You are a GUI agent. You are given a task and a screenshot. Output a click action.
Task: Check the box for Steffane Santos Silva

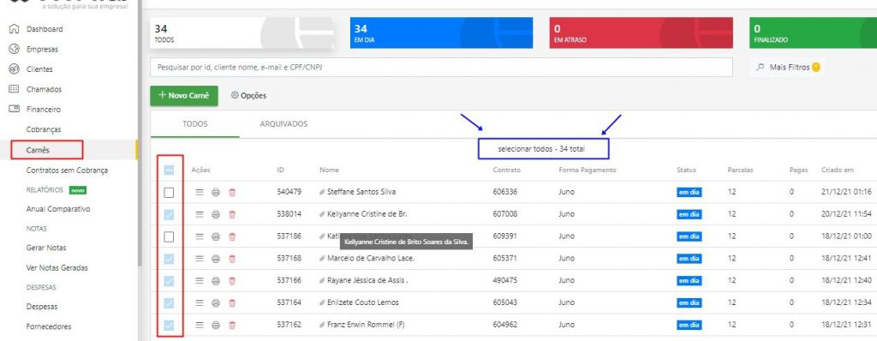(169, 193)
